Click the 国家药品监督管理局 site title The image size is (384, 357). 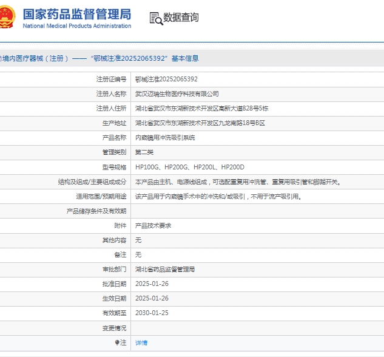[x=77, y=14]
